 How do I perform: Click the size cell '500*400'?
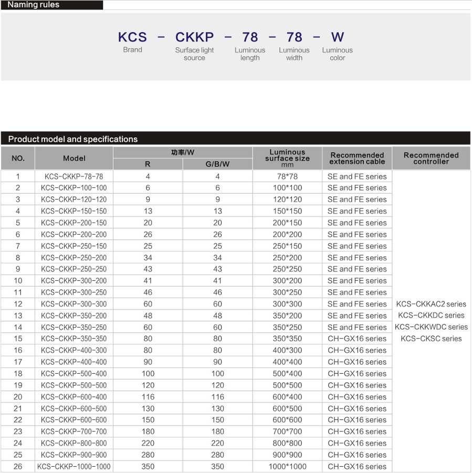[x=287, y=374]
